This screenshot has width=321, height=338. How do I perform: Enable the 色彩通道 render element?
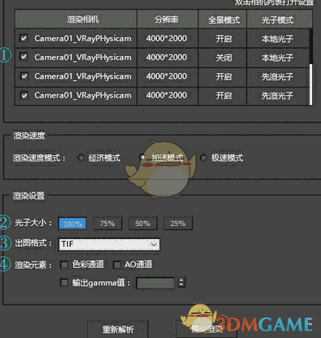pyautogui.click(x=64, y=264)
